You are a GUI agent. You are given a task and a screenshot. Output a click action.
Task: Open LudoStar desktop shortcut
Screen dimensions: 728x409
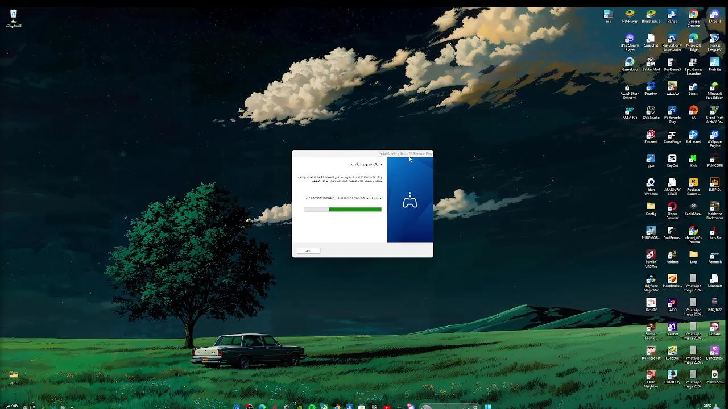click(x=672, y=352)
